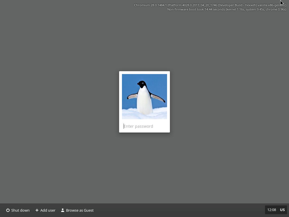The height and width of the screenshot is (217, 289).
Task: Click the penguin's black head in avatar
Action: (x=142, y=84)
